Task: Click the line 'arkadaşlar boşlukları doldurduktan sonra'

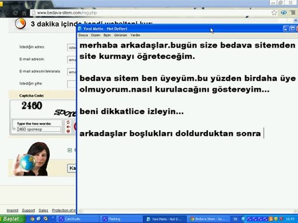Action: click(x=170, y=133)
